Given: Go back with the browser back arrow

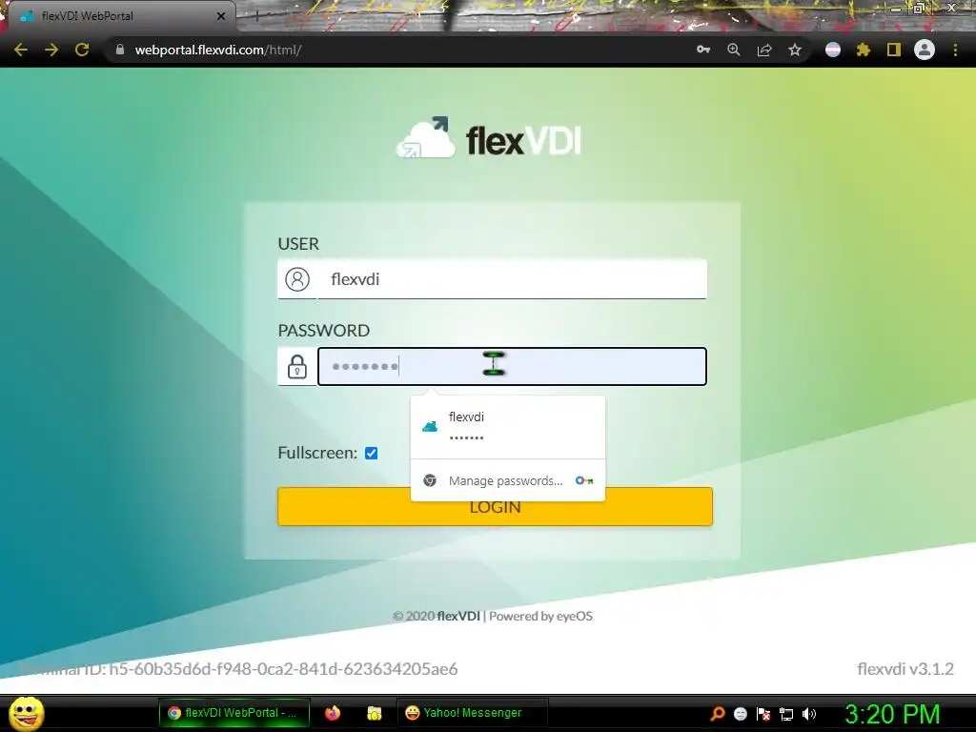Looking at the screenshot, I should point(21,50).
